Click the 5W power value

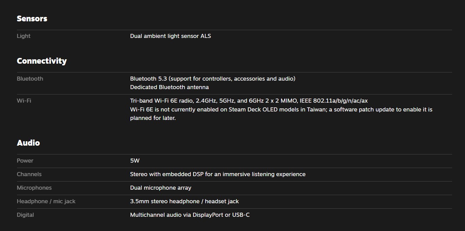pos(135,161)
